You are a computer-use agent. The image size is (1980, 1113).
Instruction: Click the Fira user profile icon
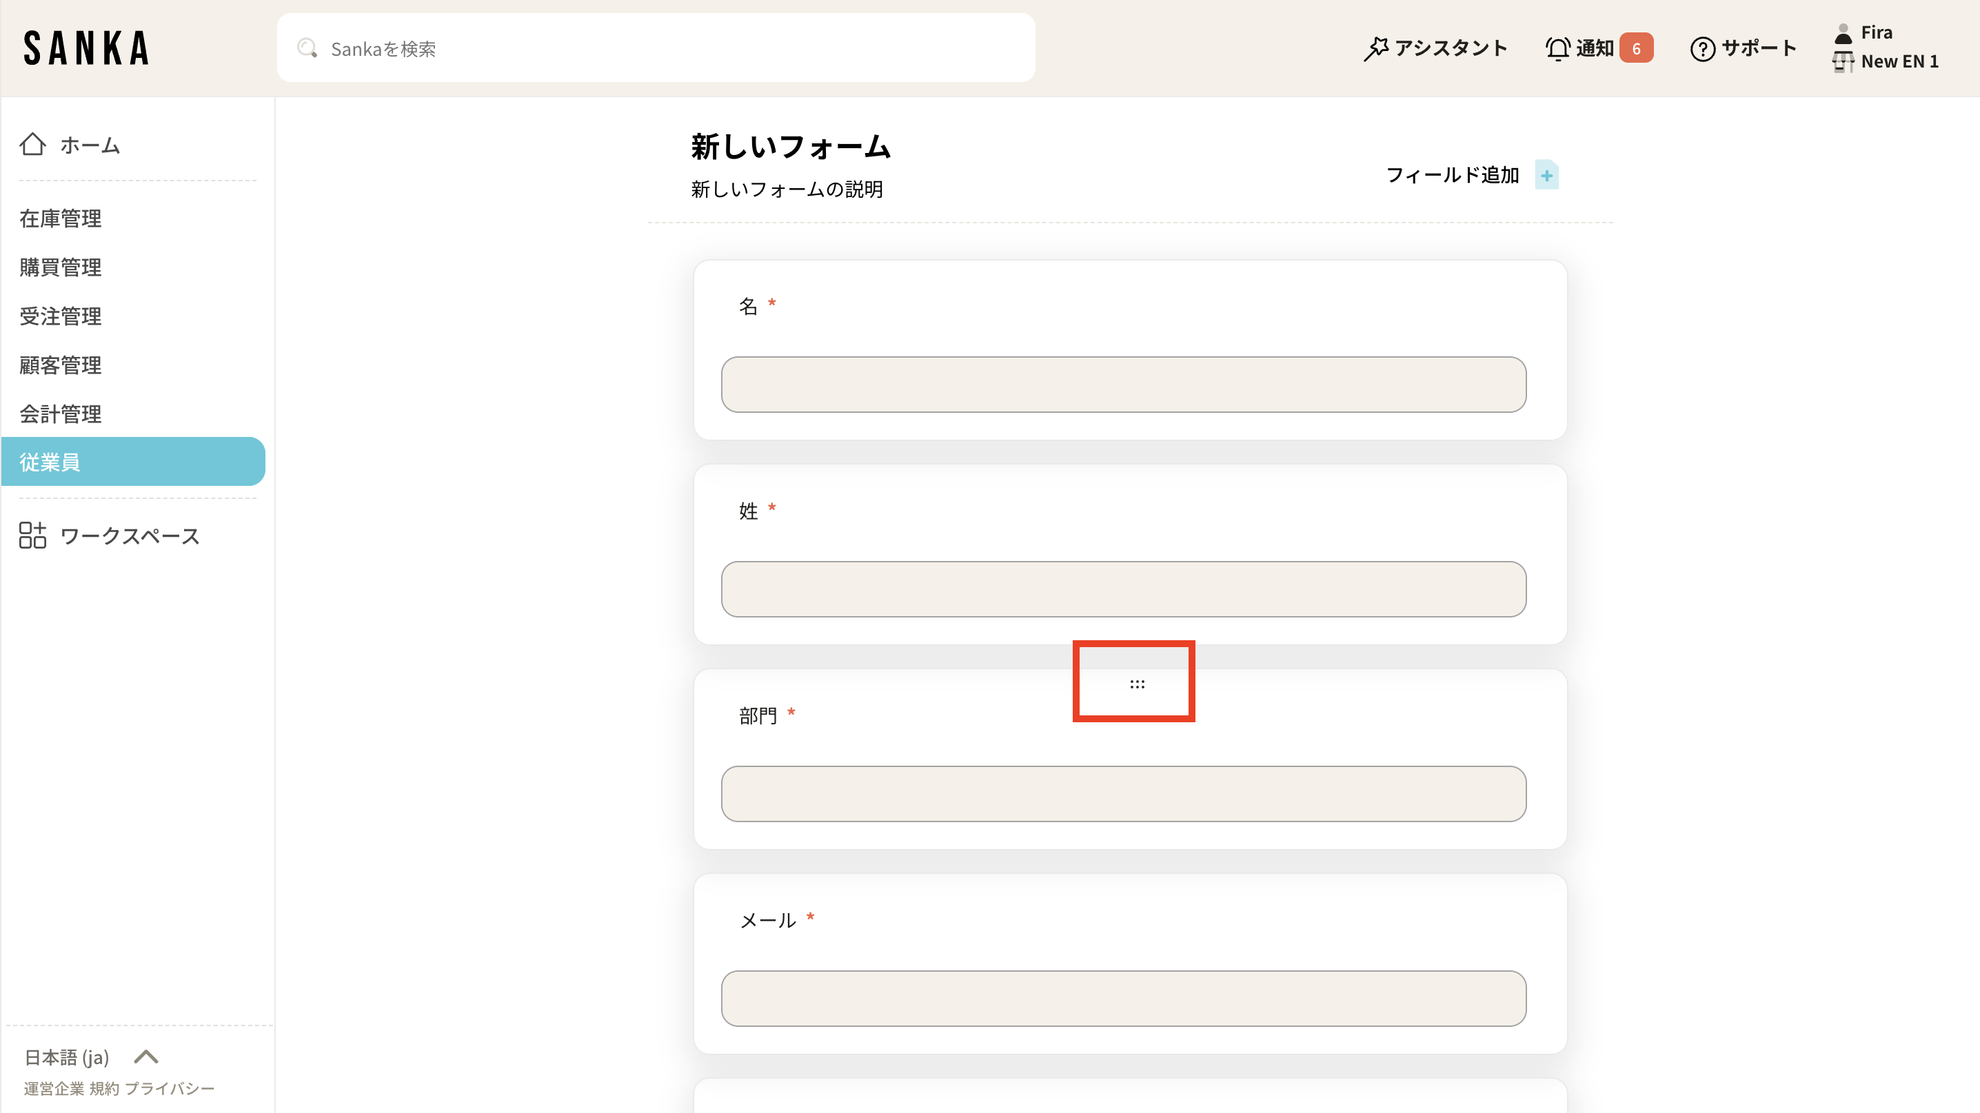(1843, 33)
